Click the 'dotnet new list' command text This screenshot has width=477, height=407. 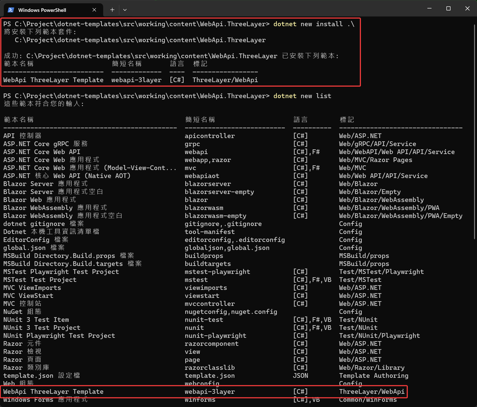click(302, 96)
